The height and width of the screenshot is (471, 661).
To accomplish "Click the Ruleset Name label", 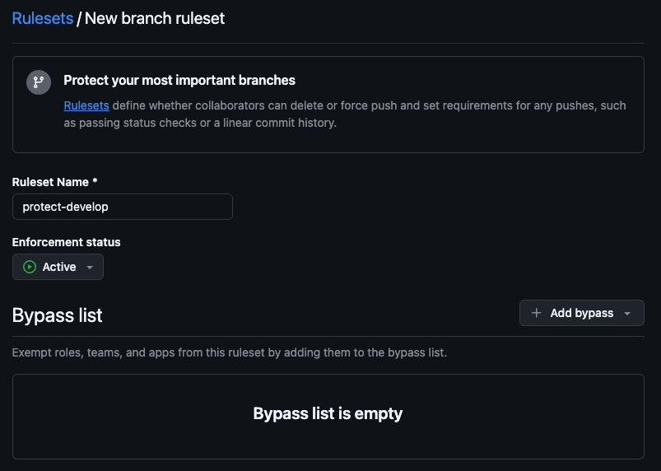I will point(55,182).
